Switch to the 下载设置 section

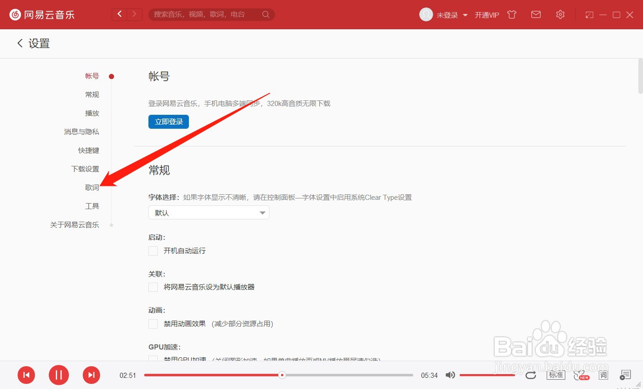[x=85, y=169]
